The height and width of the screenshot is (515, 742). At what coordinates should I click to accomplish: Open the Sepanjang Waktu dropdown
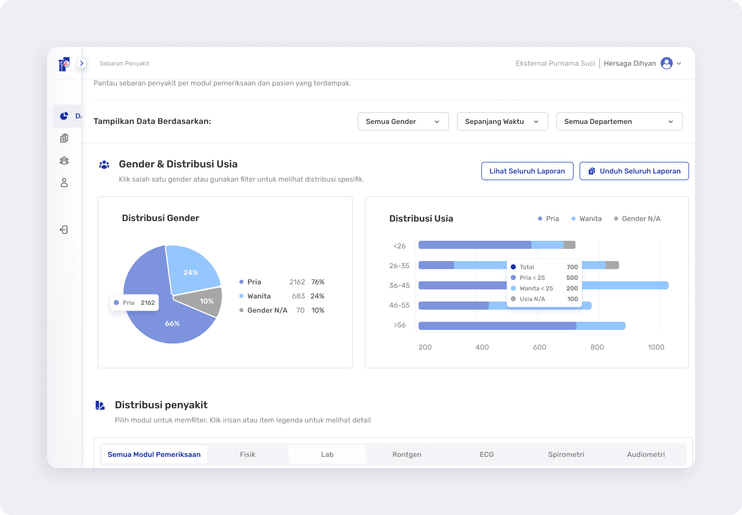(502, 122)
